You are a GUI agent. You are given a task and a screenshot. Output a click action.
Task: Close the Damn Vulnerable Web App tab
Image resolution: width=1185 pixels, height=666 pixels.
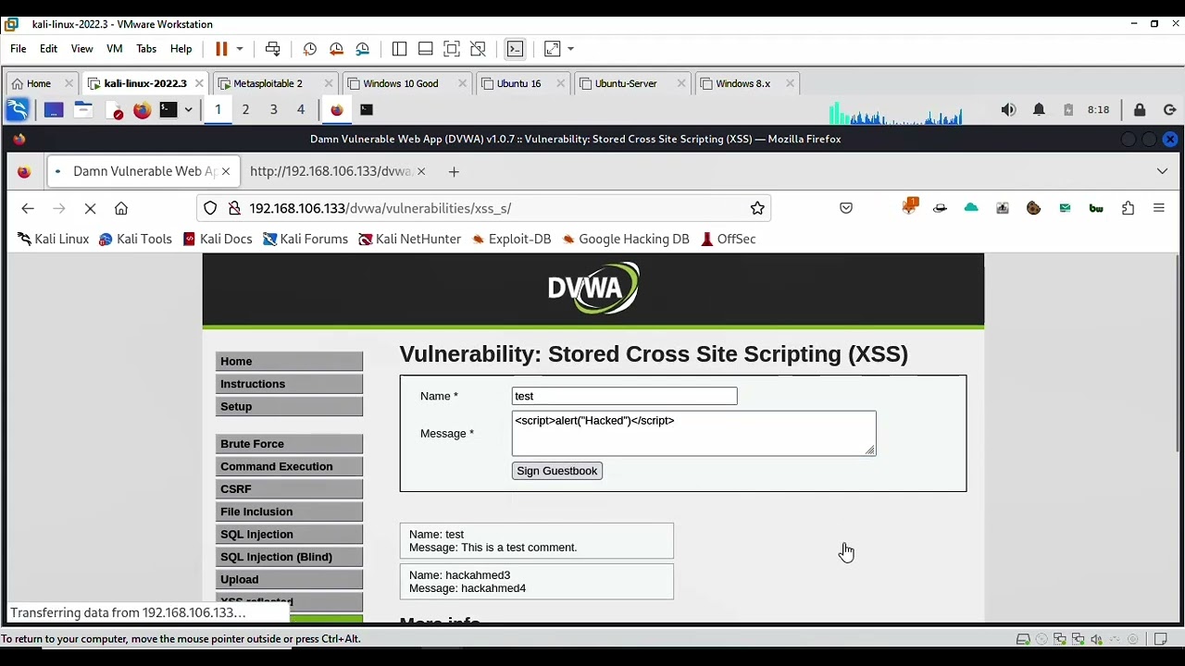pos(225,171)
